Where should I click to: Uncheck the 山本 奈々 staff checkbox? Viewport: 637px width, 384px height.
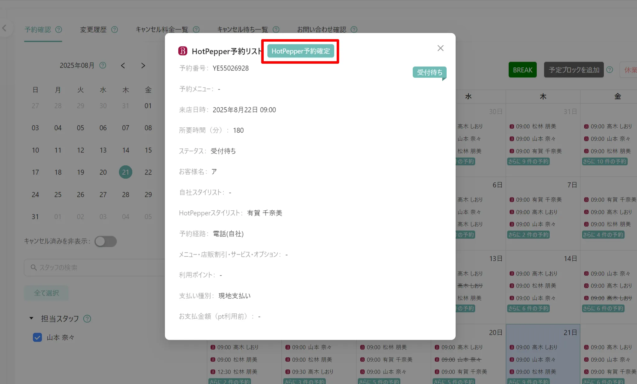(37, 337)
